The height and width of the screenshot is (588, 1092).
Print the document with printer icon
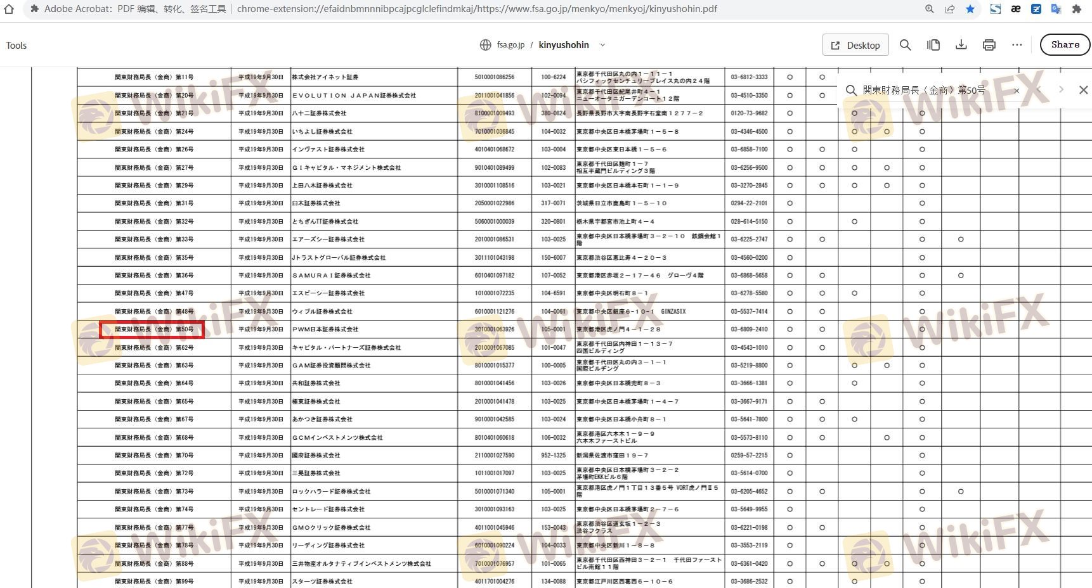pyautogui.click(x=989, y=45)
